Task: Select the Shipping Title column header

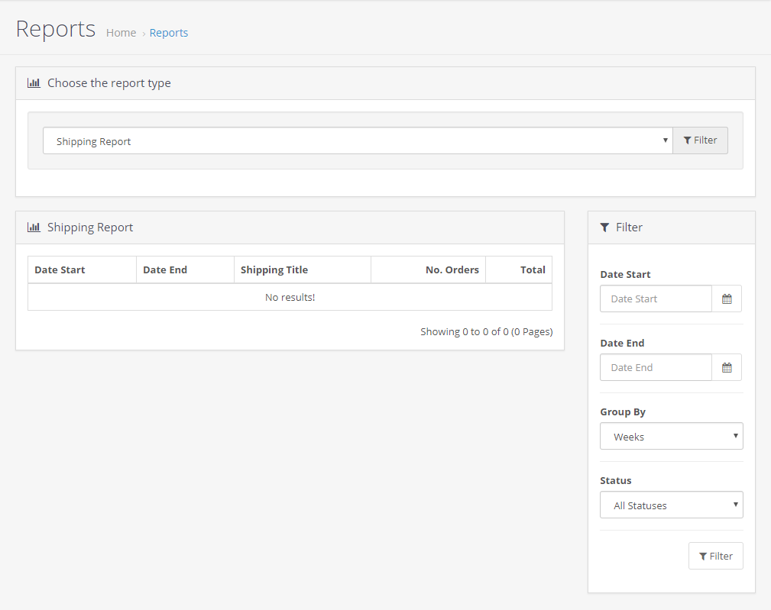Action: point(274,269)
